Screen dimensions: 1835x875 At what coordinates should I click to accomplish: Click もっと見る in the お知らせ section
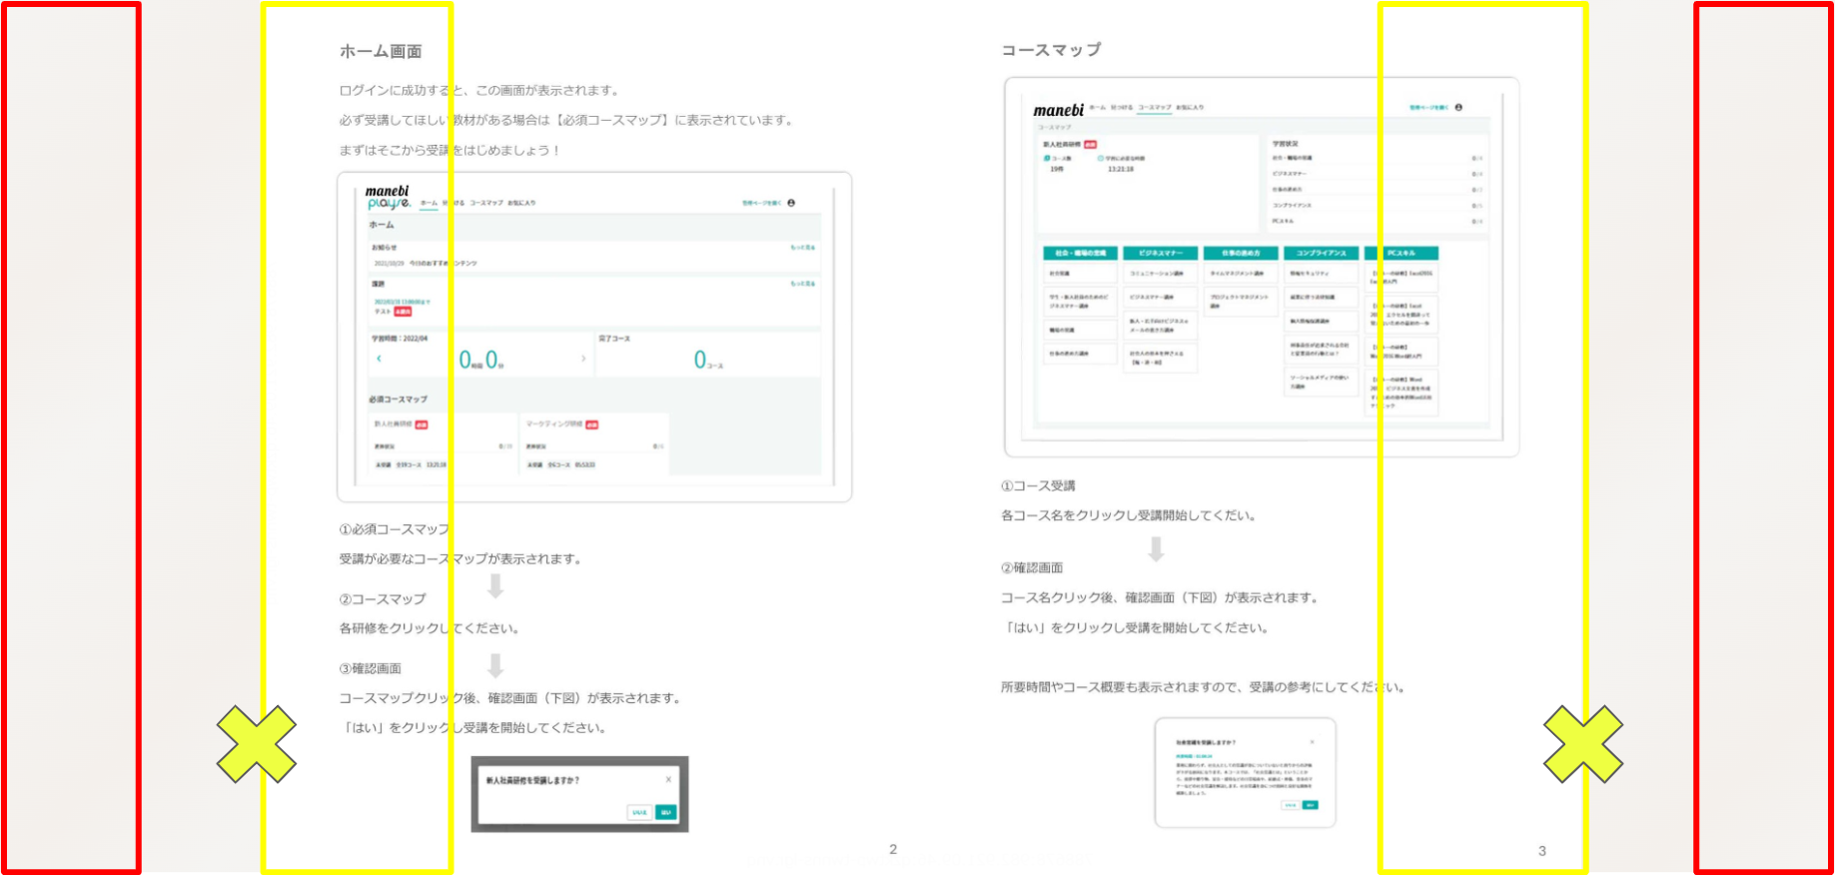(803, 247)
